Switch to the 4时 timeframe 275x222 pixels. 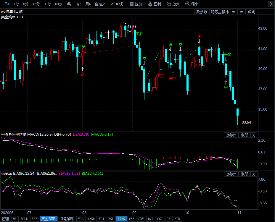coord(69,4)
